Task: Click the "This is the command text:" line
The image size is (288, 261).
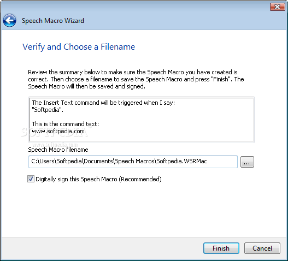Action: tap(66, 124)
